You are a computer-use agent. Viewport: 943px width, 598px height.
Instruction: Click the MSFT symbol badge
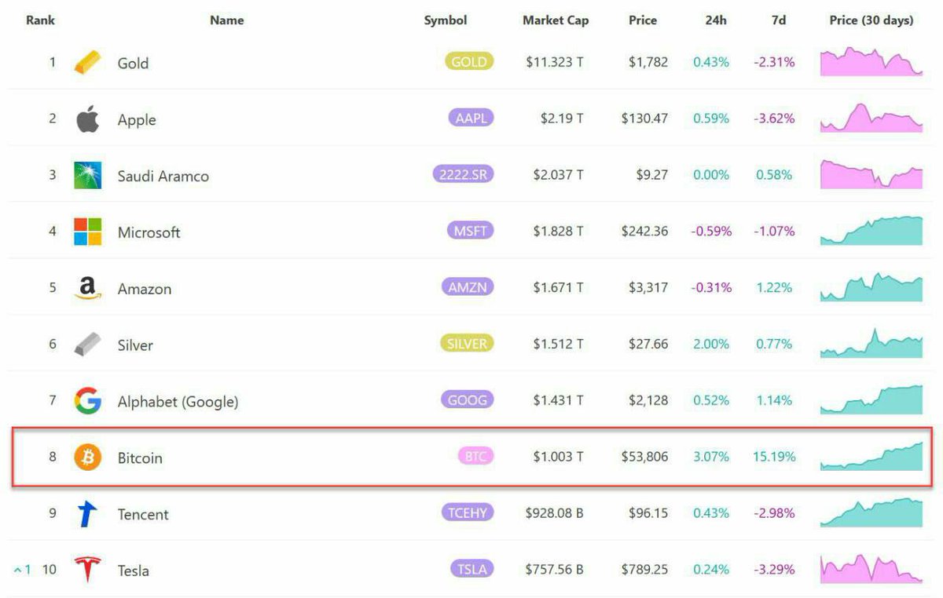tap(470, 231)
